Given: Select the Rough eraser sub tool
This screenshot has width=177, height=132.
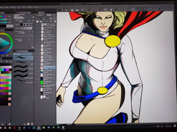Looking at the screenshot, I should [23, 68].
